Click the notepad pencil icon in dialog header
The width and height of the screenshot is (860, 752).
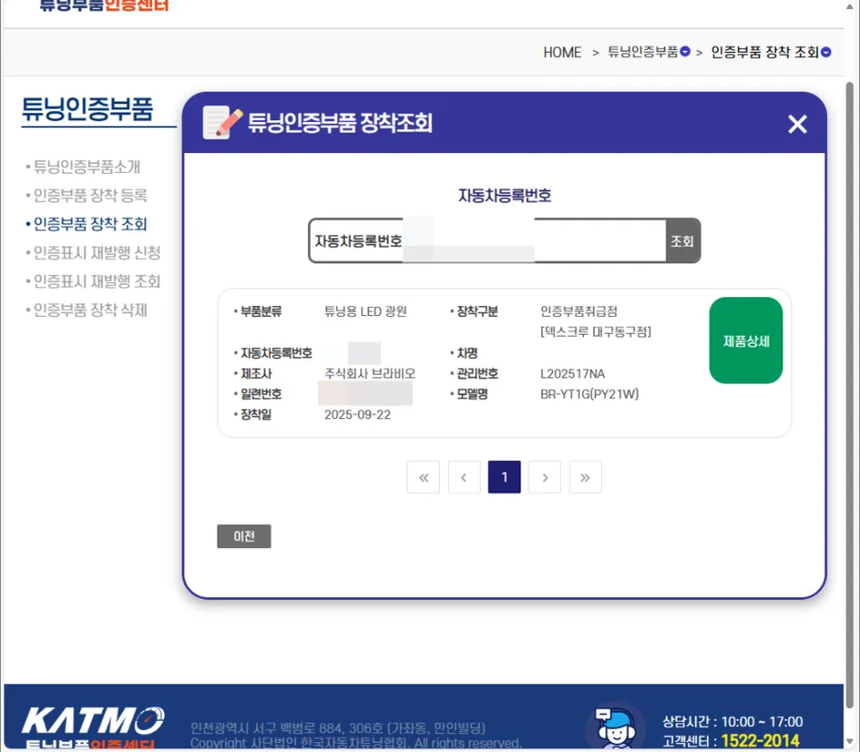click(222, 123)
